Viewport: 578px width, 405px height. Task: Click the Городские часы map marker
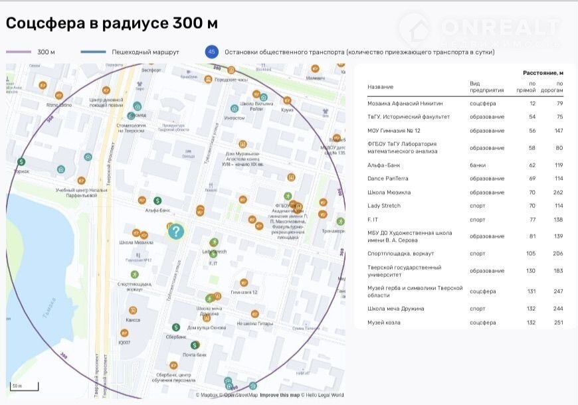click(x=208, y=80)
